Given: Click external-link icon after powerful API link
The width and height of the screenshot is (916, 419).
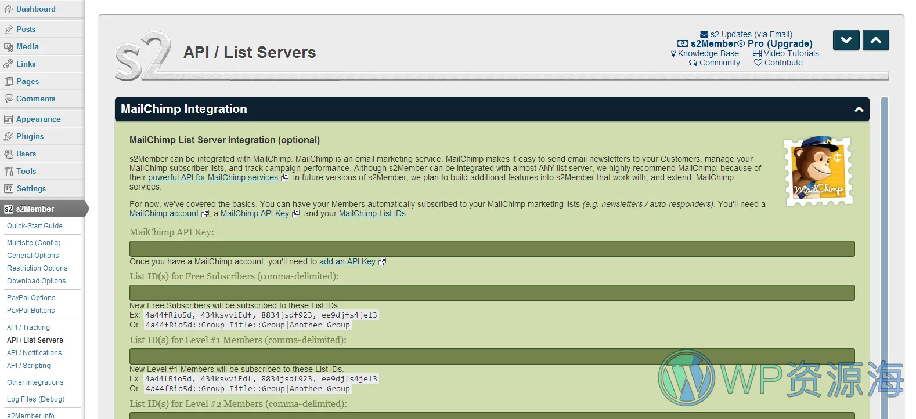Looking at the screenshot, I should coord(284,177).
